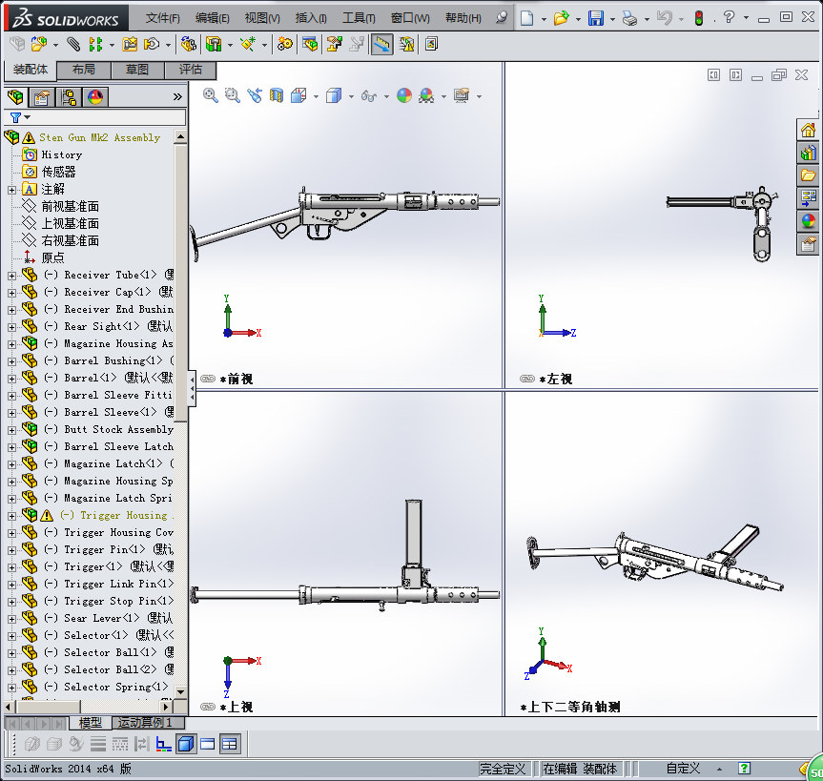Click the Exploded View icon
823x781 pixels.
(x=335, y=44)
